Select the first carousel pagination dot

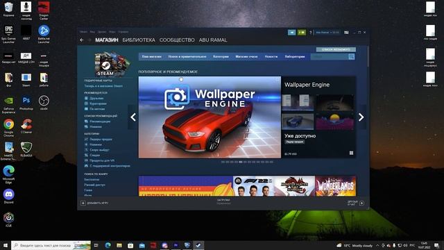(x=223, y=162)
